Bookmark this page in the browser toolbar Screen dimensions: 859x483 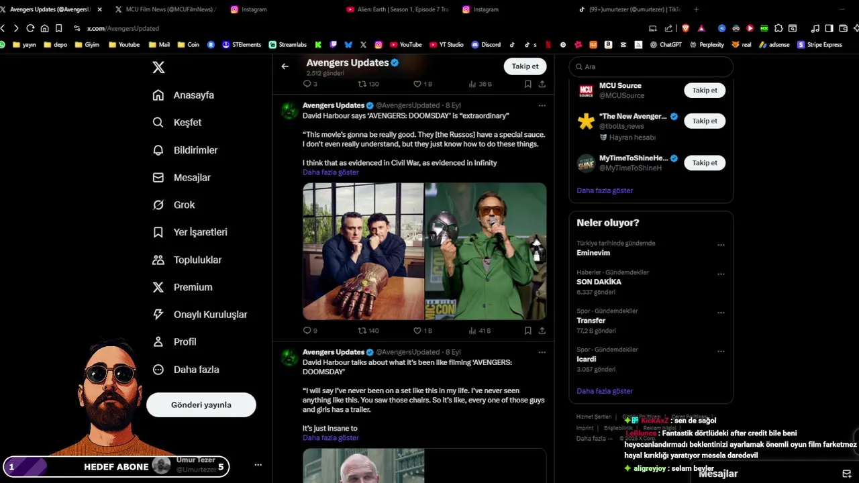coord(58,28)
